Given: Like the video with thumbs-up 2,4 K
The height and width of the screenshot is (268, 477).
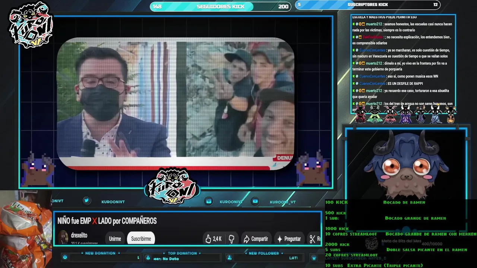Looking at the screenshot, I should [x=214, y=239].
